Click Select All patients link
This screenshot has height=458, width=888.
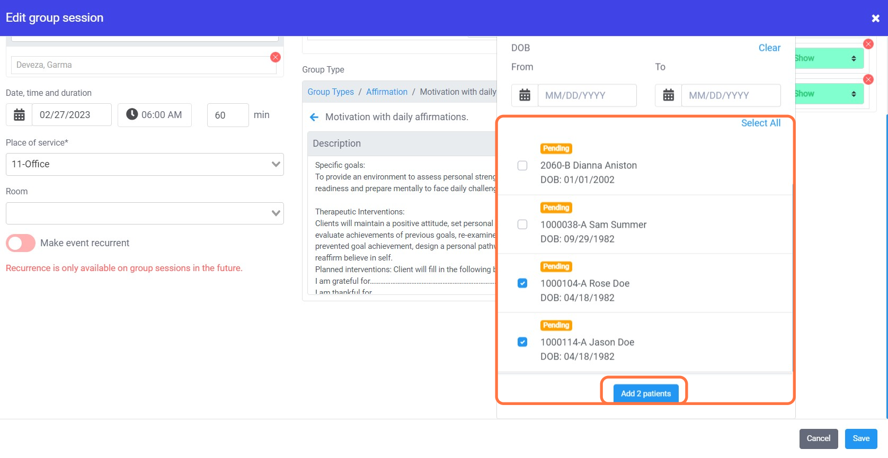tap(760, 123)
